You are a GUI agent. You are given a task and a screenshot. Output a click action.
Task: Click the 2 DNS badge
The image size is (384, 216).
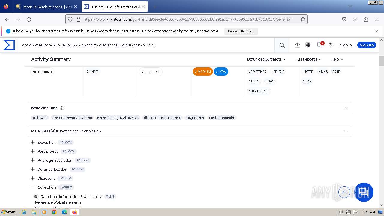(x=323, y=72)
